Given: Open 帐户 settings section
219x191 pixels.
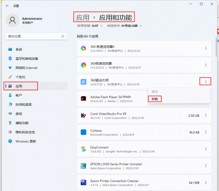Looking at the screenshot, I should tap(36, 95).
